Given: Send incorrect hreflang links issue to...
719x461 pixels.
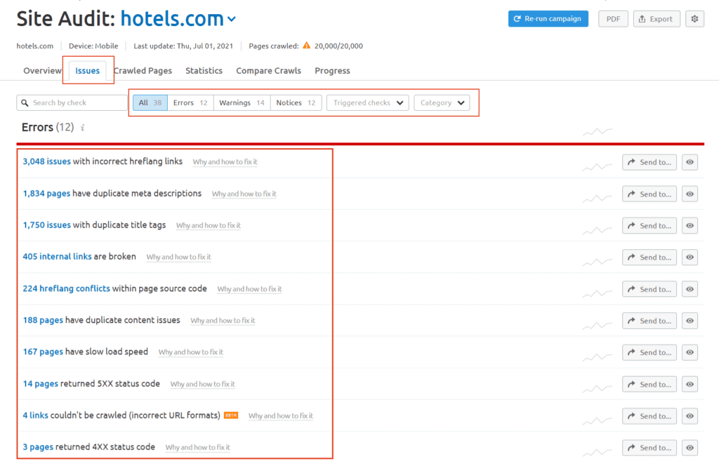Looking at the screenshot, I should tap(649, 162).
